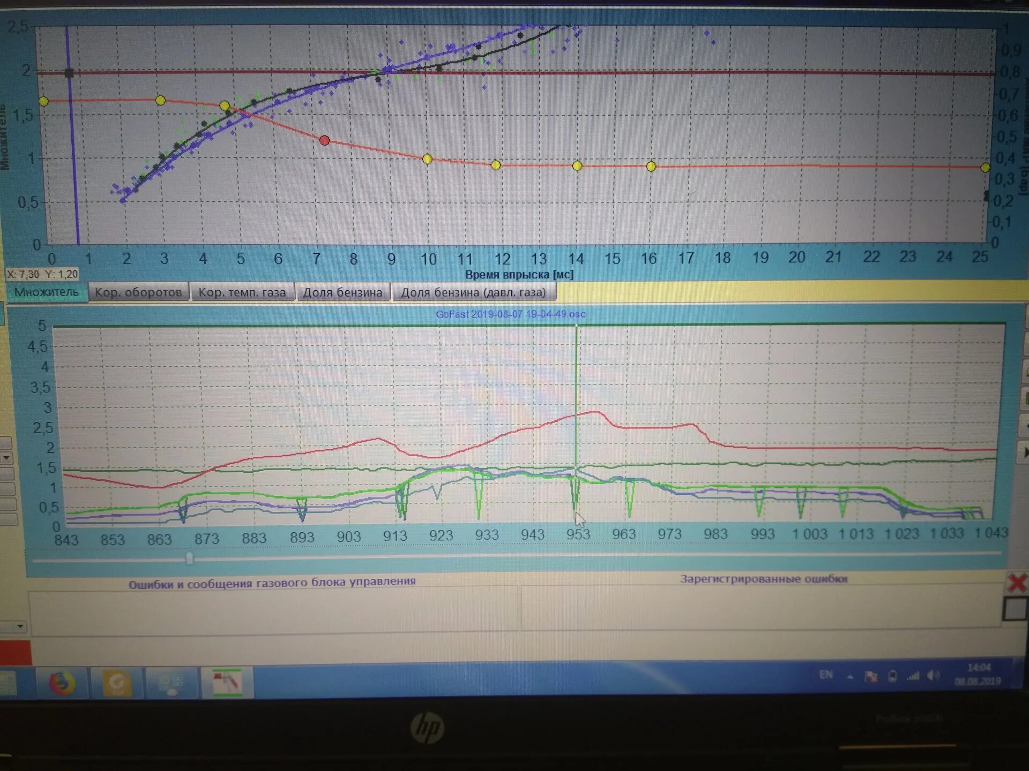Open the Доля бензина (давл. газа) tab
Image resolution: width=1029 pixels, height=771 pixels.
473,292
